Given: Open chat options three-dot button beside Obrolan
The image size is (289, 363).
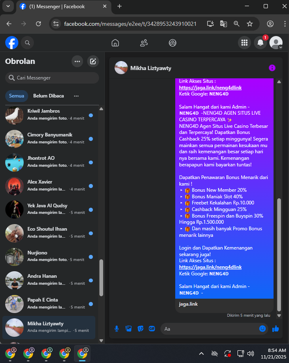Looking at the screenshot, I should click(x=77, y=61).
